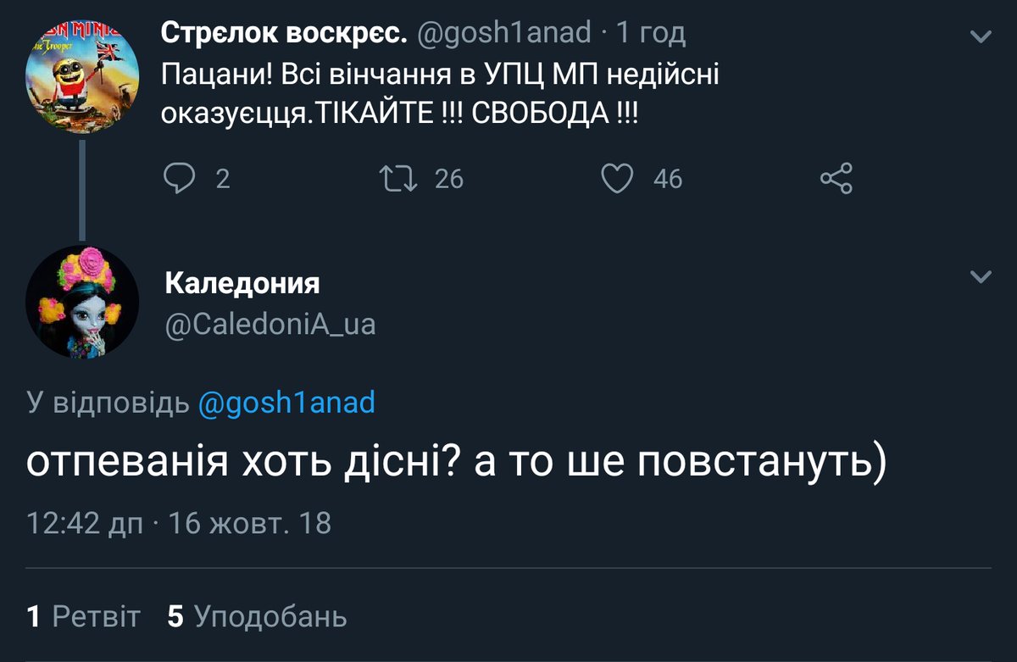The width and height of the screenshot is (1017, 662).
Task: Click the like count 46
Action: coord(668,179)
